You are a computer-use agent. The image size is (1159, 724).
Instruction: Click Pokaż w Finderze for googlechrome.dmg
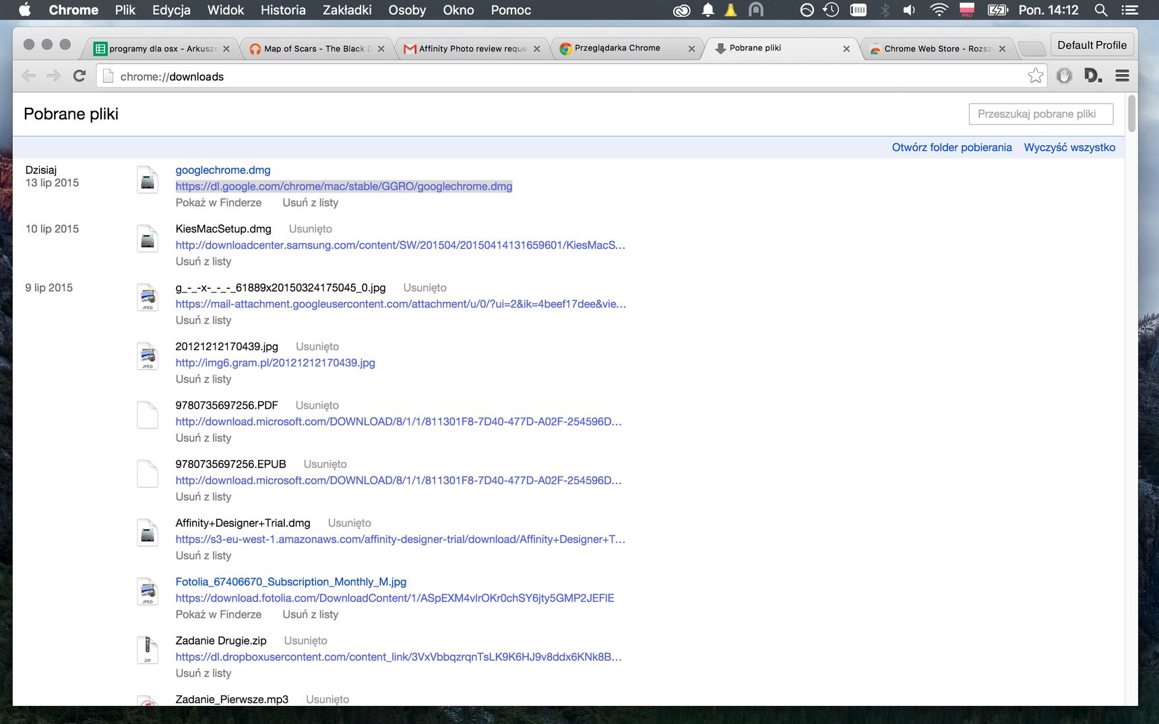tap(218, 203)
